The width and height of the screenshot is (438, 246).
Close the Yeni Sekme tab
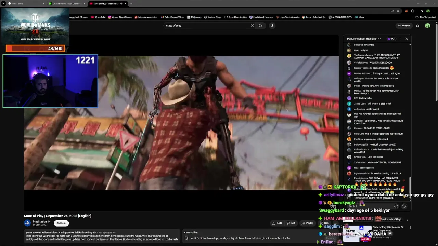point(44,4)
